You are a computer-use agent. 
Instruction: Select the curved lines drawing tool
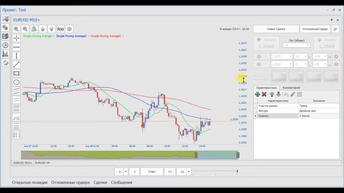[x=17, y=118]
